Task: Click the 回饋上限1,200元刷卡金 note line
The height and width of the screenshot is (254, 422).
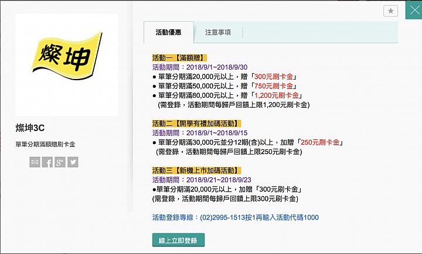Action: coord(234,105)
